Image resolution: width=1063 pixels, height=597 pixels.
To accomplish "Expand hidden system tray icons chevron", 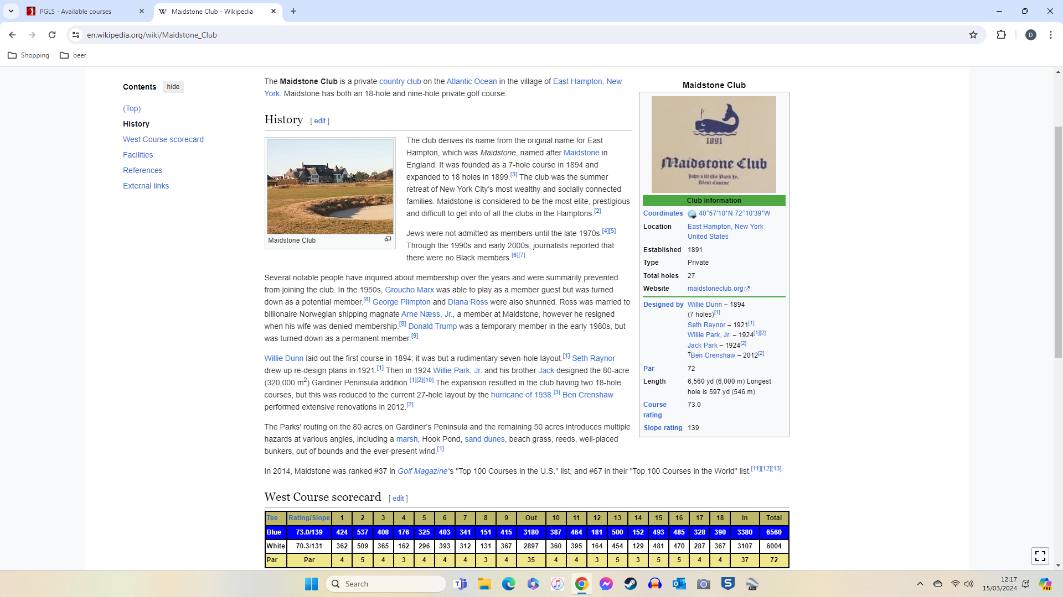I will point(920,584).
